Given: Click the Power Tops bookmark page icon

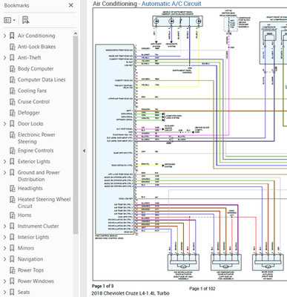Looking at the screenshot, I should [x=12, y=270].
